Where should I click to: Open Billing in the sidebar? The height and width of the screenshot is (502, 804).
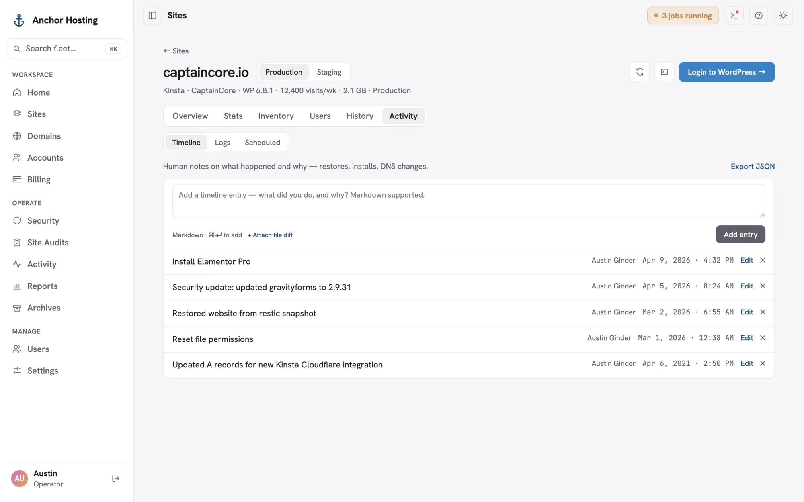coord(67,179)
